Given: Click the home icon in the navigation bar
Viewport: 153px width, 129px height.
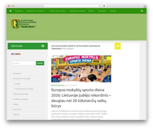Looking at the screenshot, I should 10,11.
